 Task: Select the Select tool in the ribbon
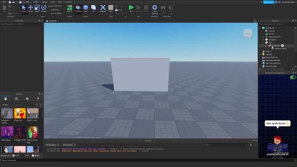point(24,9)
